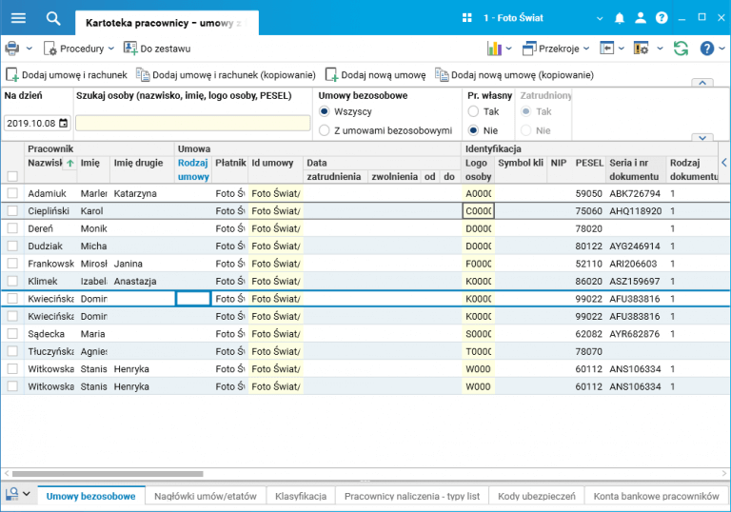Open the bar chart reports icon

494,48
